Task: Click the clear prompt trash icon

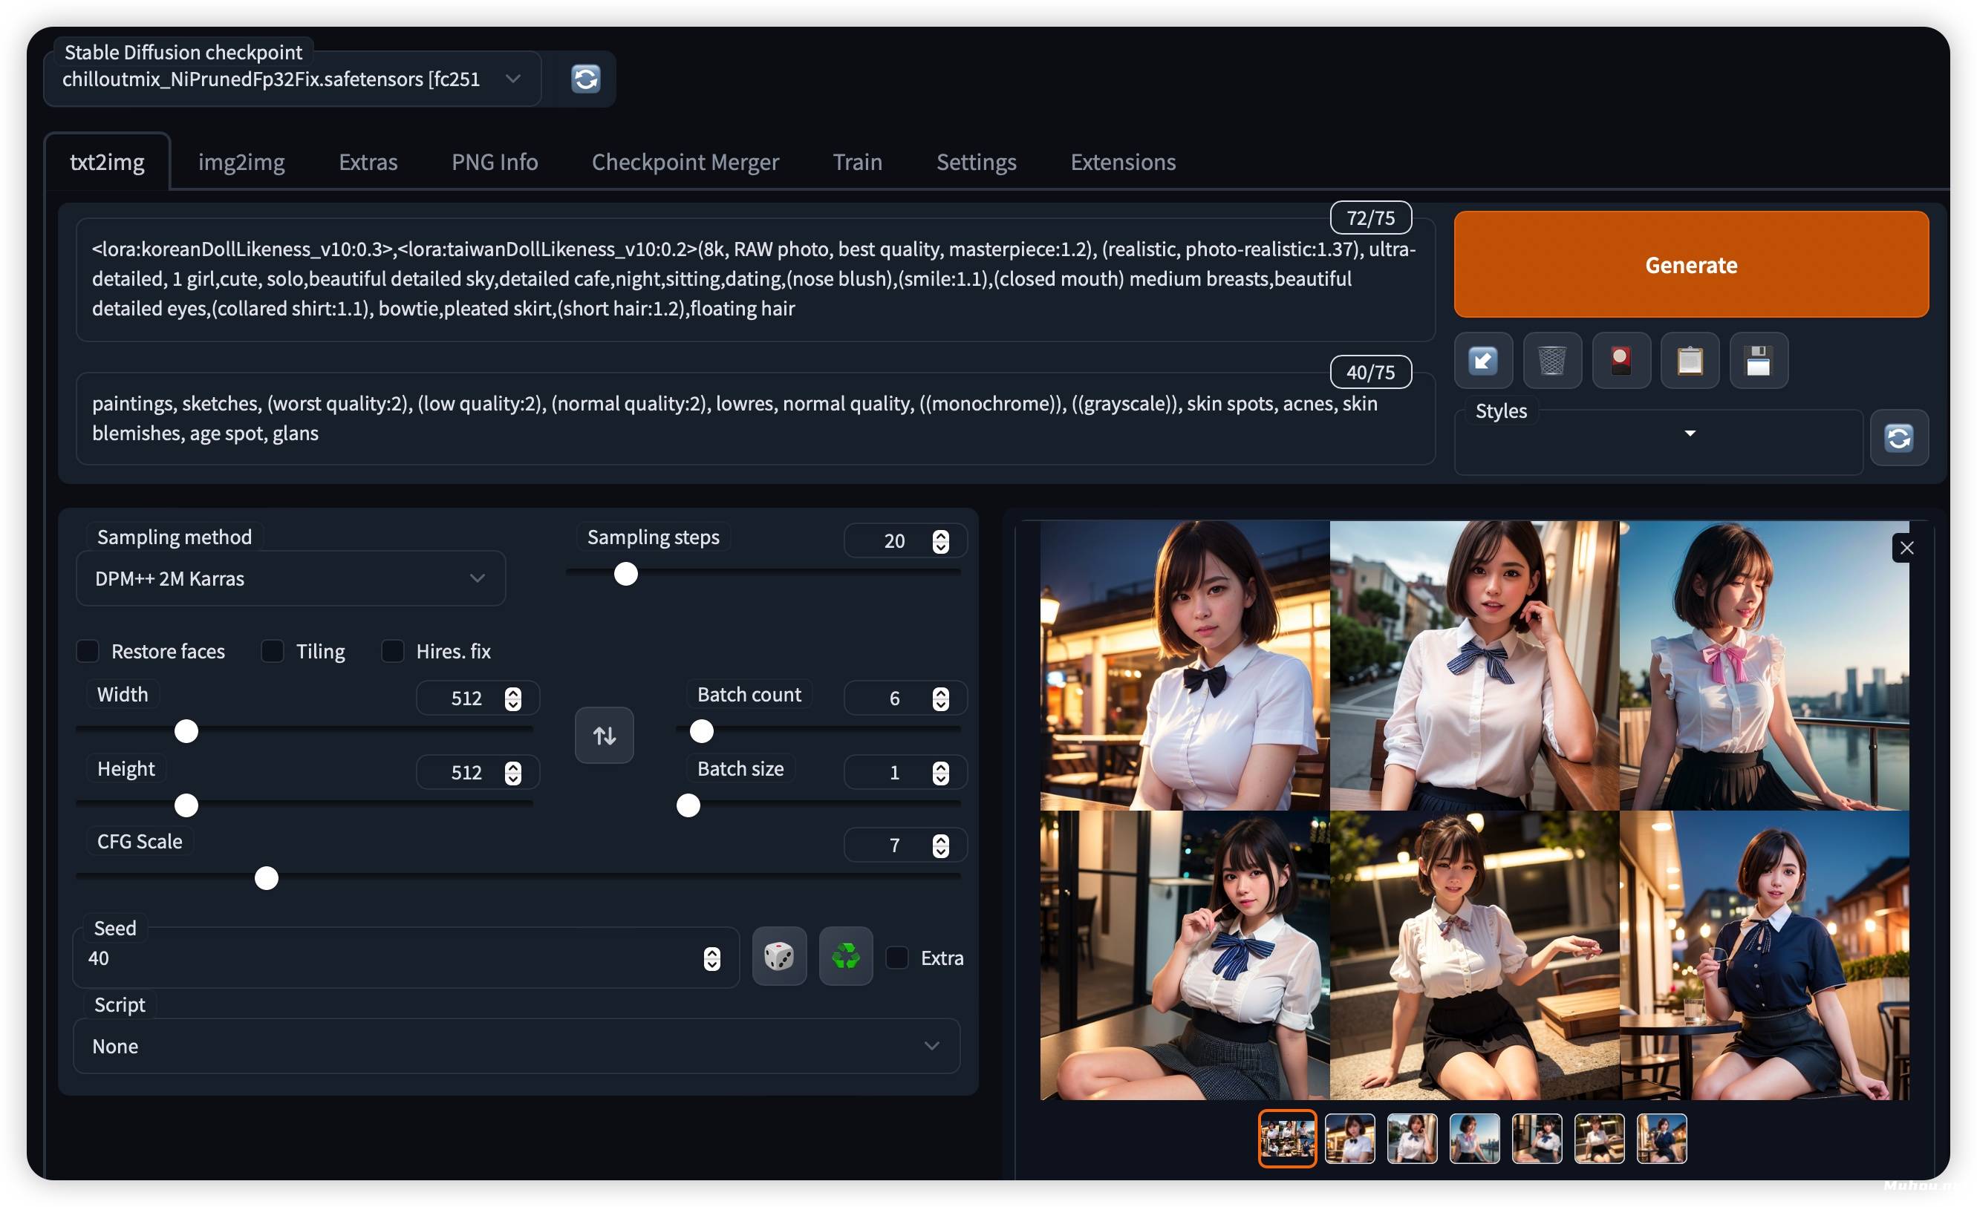Action: coord(1551,359)
